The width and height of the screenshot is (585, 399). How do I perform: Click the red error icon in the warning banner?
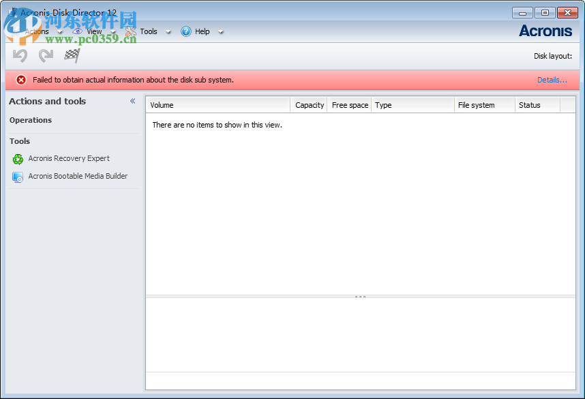coord(20,80)
